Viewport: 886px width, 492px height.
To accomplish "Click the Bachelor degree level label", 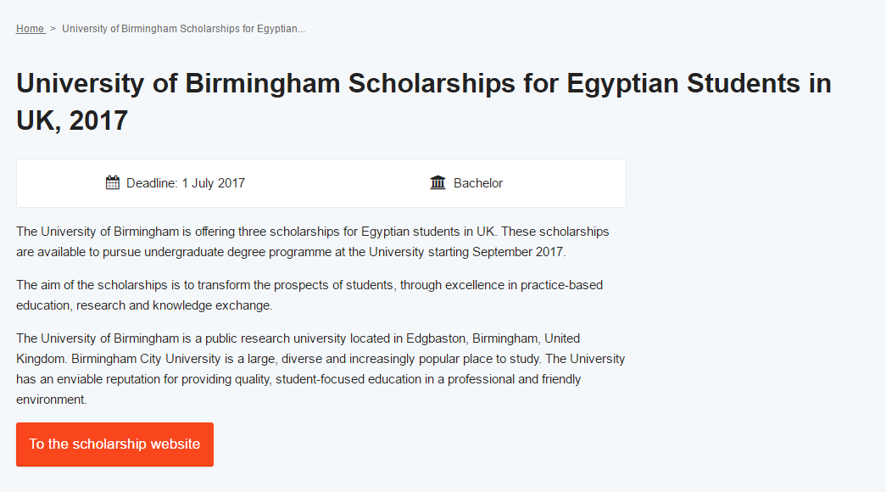I will [478, 182].
